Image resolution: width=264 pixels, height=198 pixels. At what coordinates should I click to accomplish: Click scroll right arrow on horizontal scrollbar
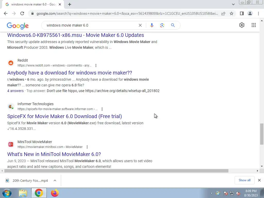pos(258,171)
